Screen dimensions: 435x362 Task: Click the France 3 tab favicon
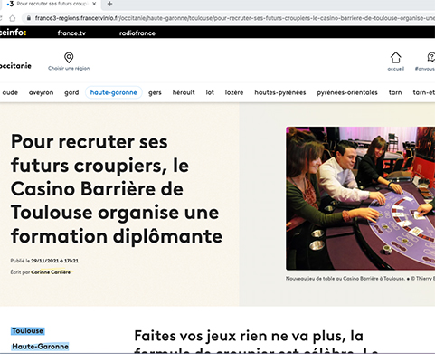click(x=10, y=4)
